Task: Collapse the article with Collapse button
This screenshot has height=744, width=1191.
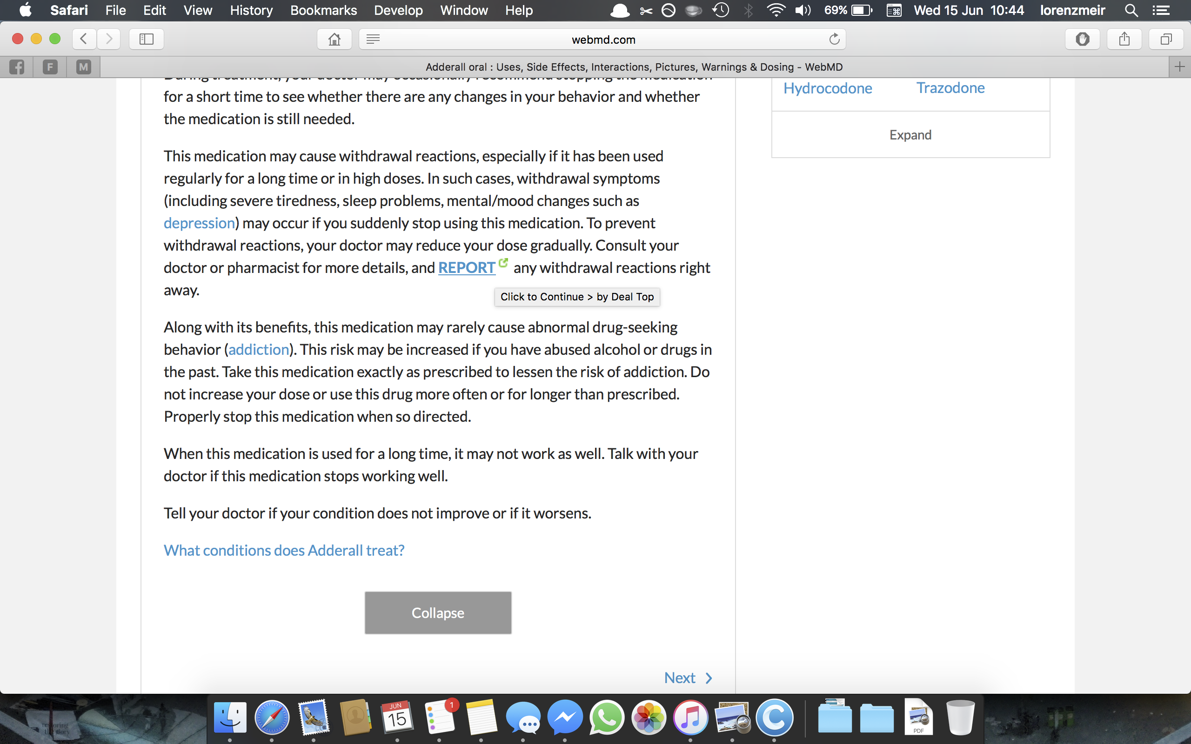Action: [438, 612]
